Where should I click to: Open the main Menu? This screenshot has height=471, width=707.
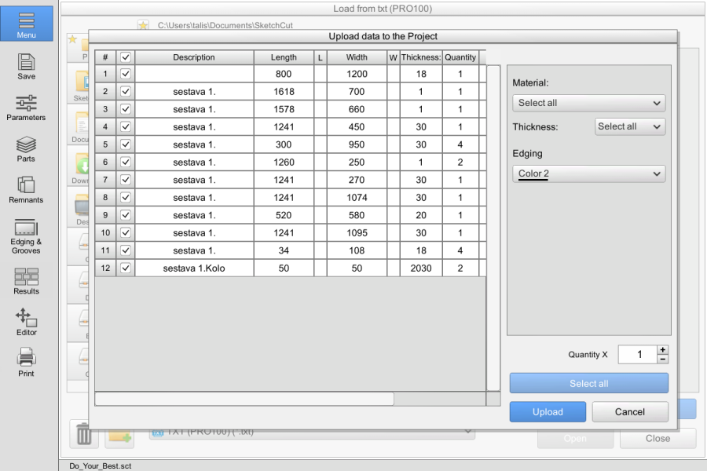tap(26, 24)
